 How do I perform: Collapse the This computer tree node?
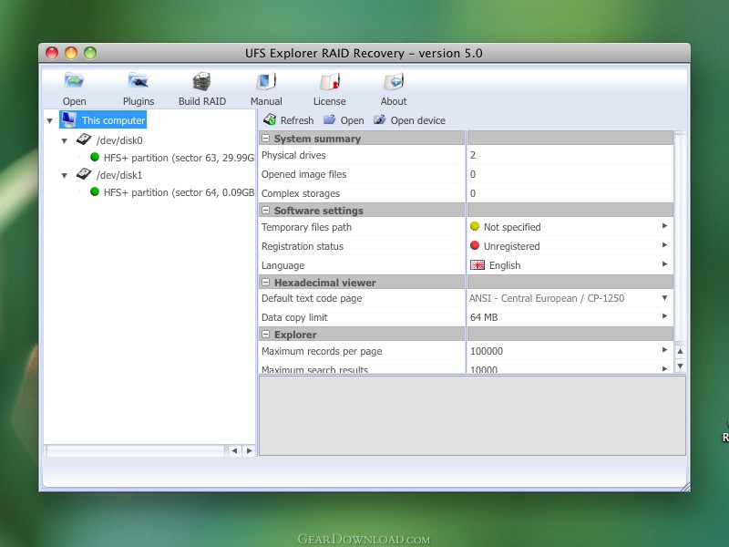[x=50, y=121]
